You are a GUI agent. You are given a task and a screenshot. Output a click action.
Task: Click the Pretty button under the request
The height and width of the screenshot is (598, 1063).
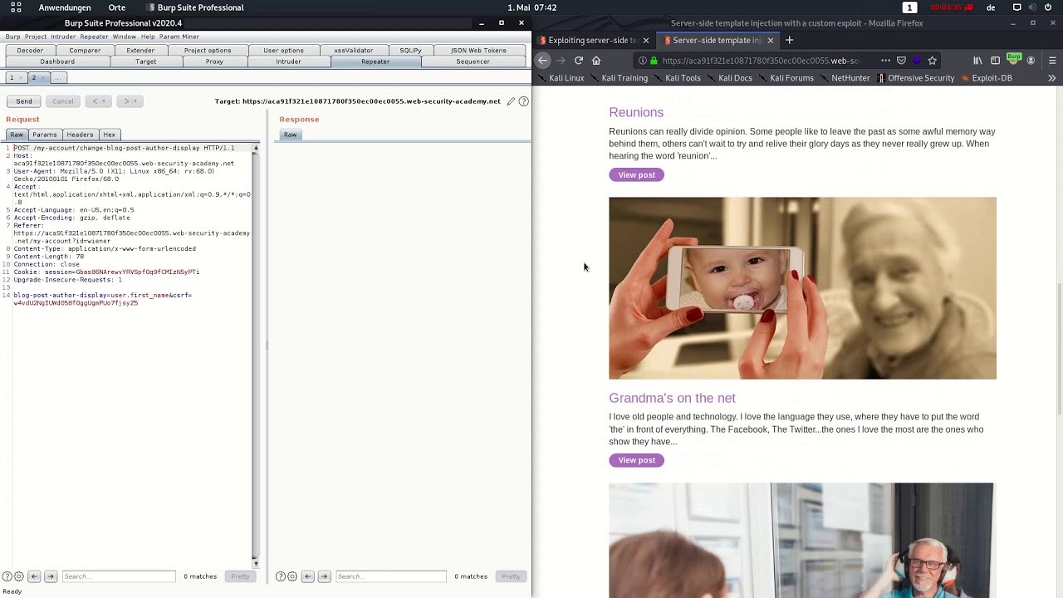pyautogui.click(x=240, y=576)
